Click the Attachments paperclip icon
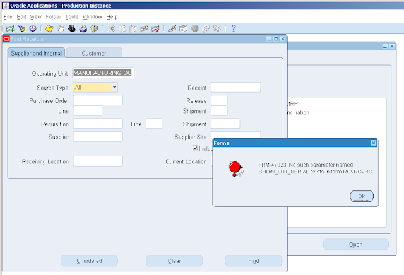The width and height of the screenshot is (404, 275). 206,28
